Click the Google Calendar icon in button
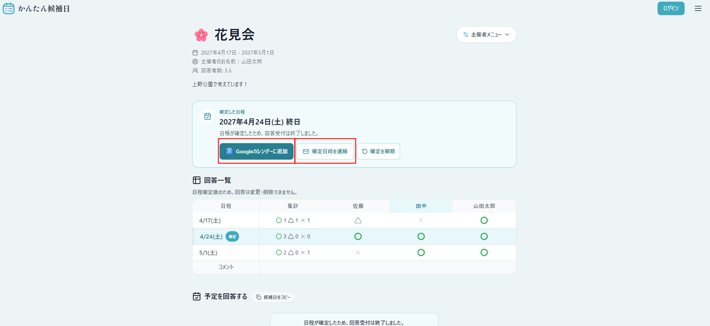710x326 pixels. coord(229,151)
